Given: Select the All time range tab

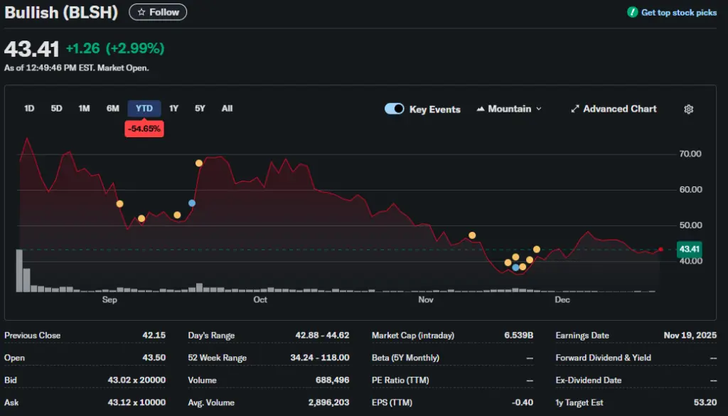Looking at the screenshot, I should point(227,109).
